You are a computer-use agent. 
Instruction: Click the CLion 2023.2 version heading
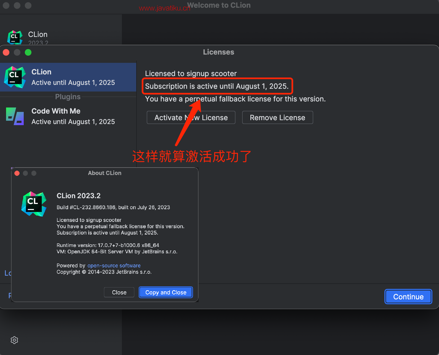tap(79, 196)
